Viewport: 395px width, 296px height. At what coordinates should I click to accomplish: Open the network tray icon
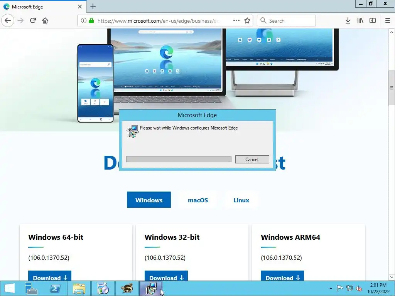pyautogui.click(x=349, y=288)
